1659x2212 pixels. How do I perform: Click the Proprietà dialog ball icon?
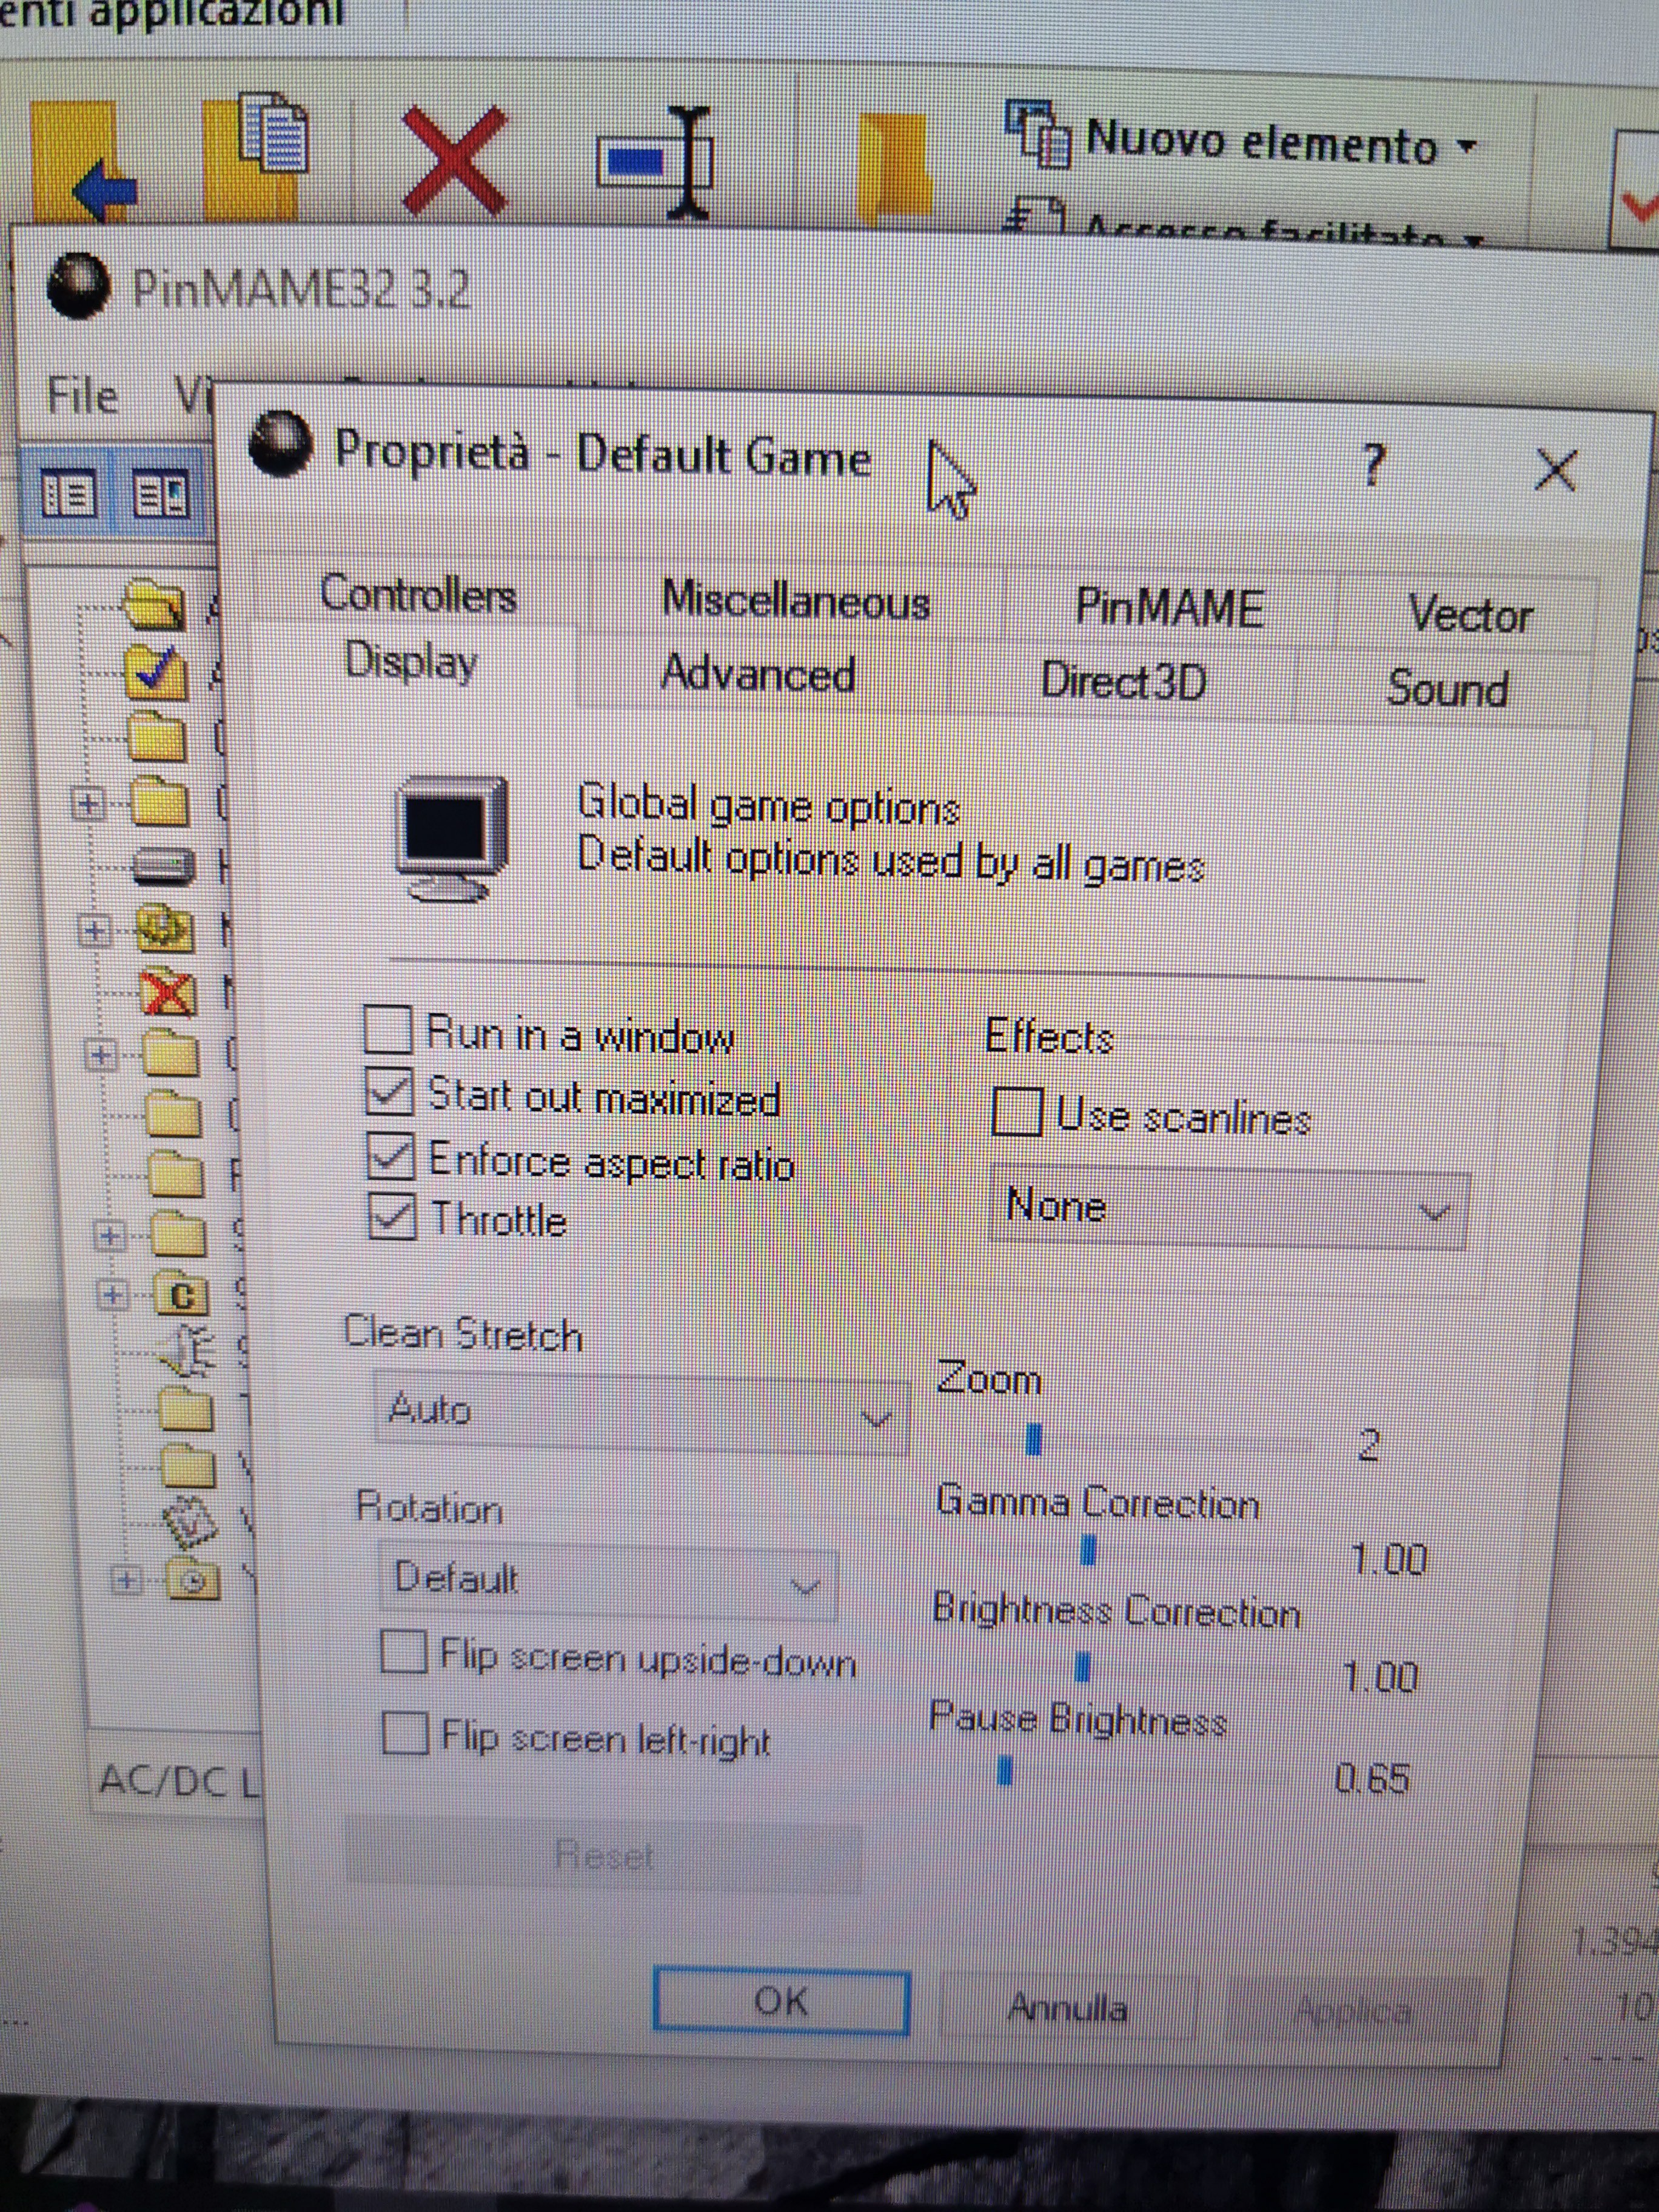tap(281, 444)
